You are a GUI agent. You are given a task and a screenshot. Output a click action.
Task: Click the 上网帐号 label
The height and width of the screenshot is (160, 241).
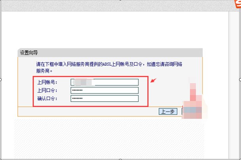coord(47,82)
